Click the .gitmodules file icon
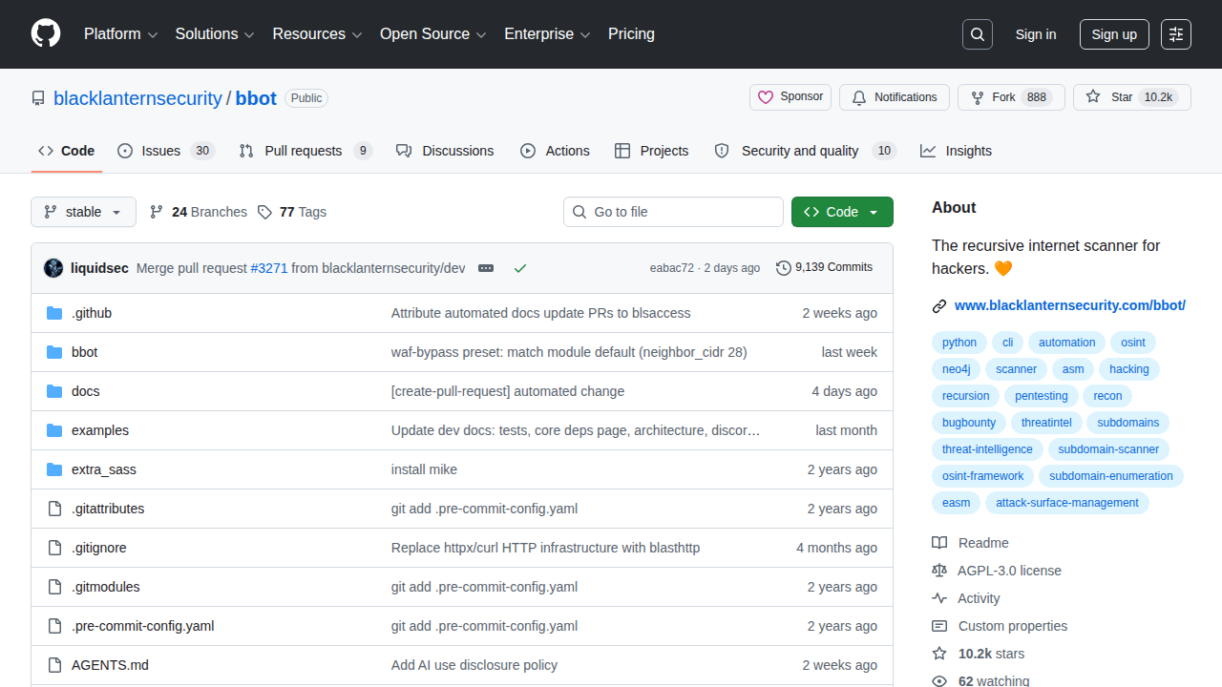 pos(54,587)
